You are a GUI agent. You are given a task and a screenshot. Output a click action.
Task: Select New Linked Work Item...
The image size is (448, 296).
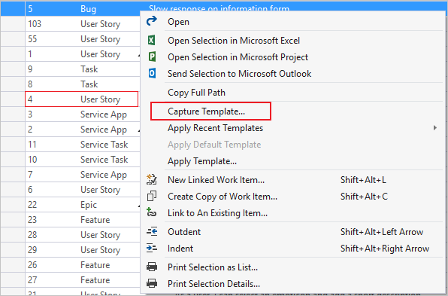(x=293, y=180)
